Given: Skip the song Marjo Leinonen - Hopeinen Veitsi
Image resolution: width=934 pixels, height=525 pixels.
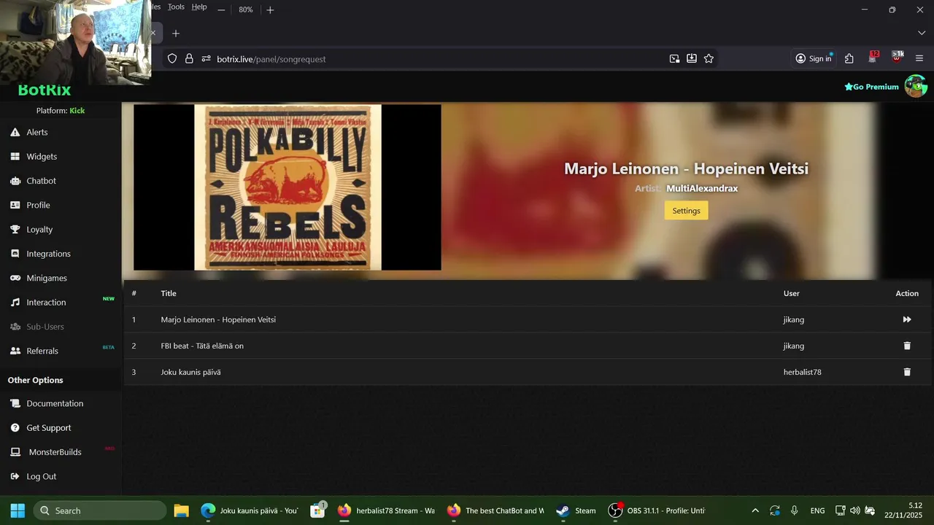Looking at the screenshot, I should [x=907, y=319].
